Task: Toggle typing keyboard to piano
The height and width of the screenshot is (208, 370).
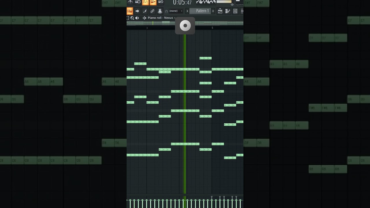Action: click(x=130, y=11)
